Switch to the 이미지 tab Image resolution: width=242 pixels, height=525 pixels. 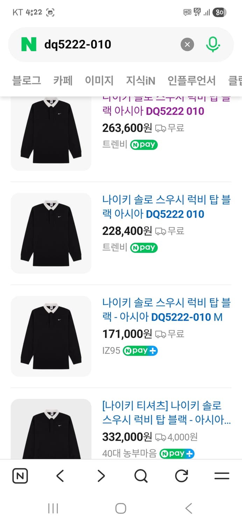(99, 80)
